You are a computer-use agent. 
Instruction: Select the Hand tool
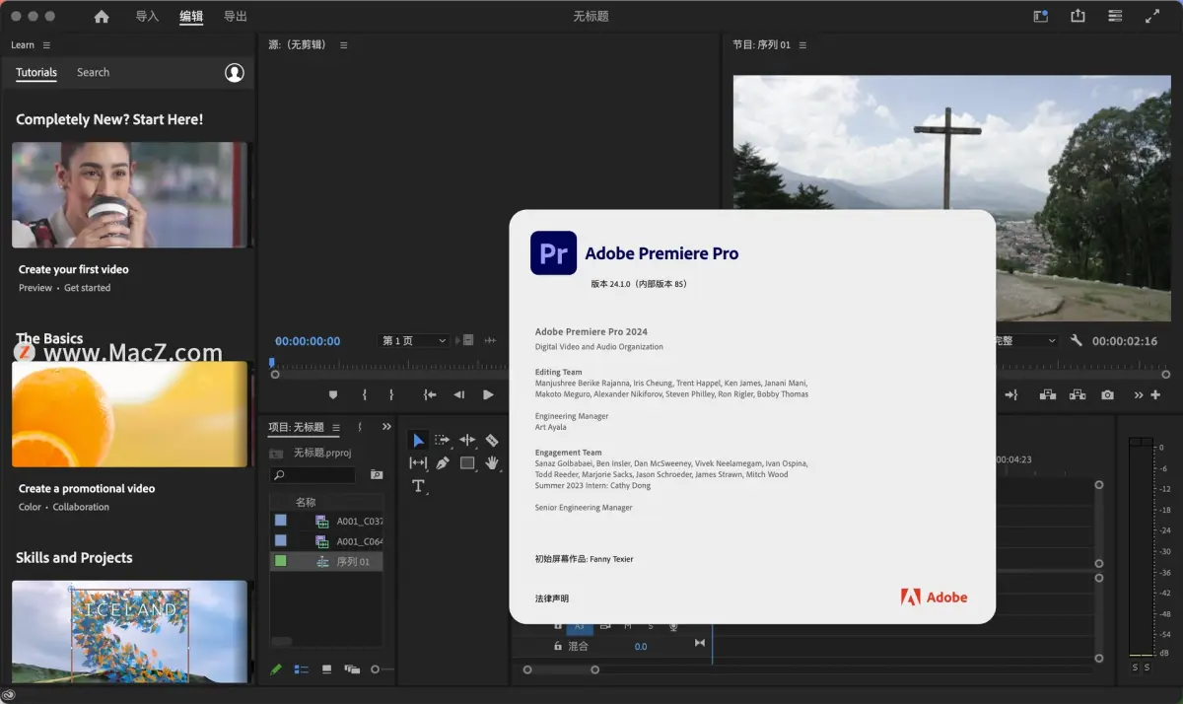[492, 462]
